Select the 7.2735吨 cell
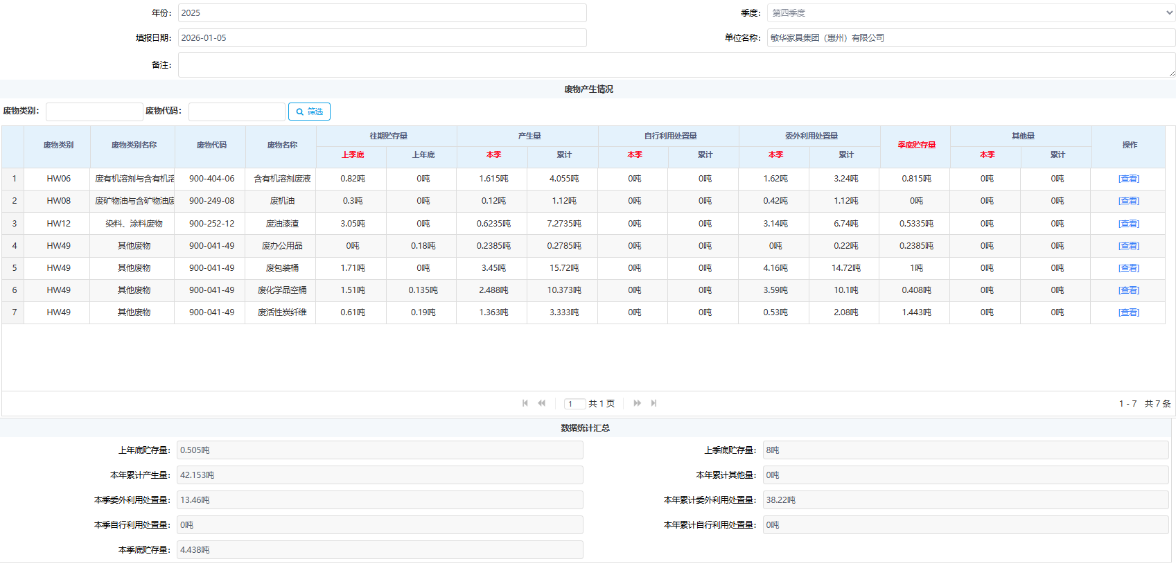The width and height of the screenshot is (1176, 566). (564, 224)
